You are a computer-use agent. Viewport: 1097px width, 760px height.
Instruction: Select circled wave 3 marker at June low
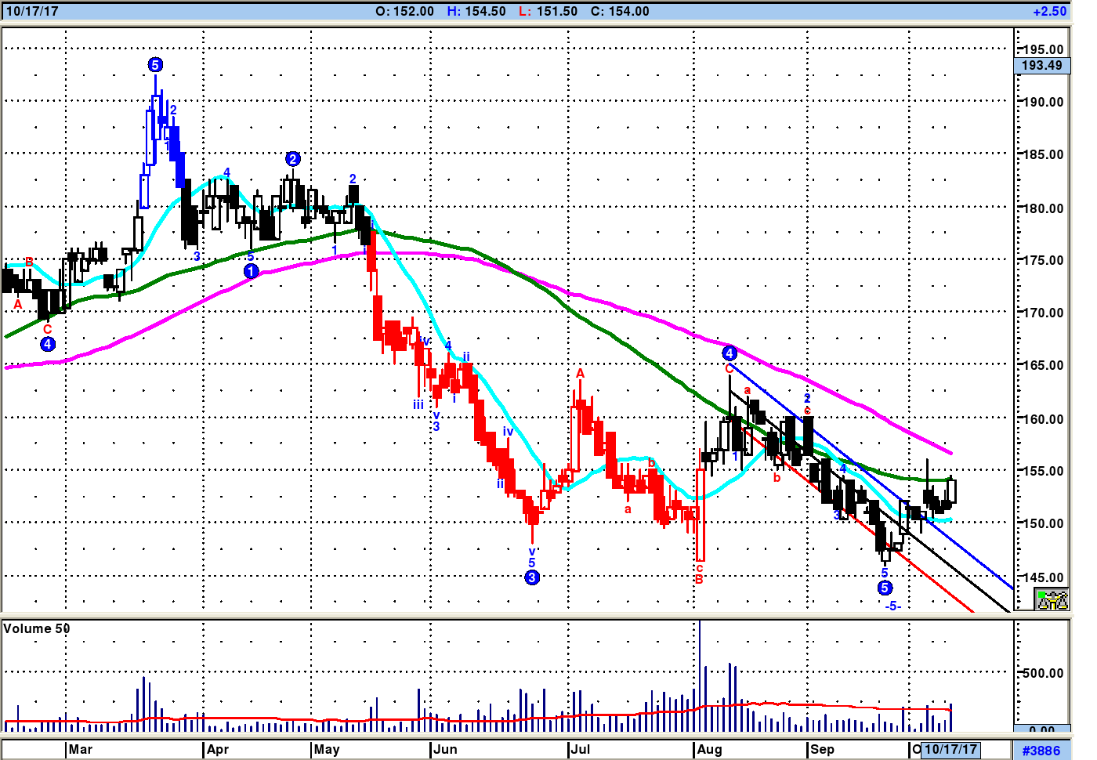tap(532, 577)
